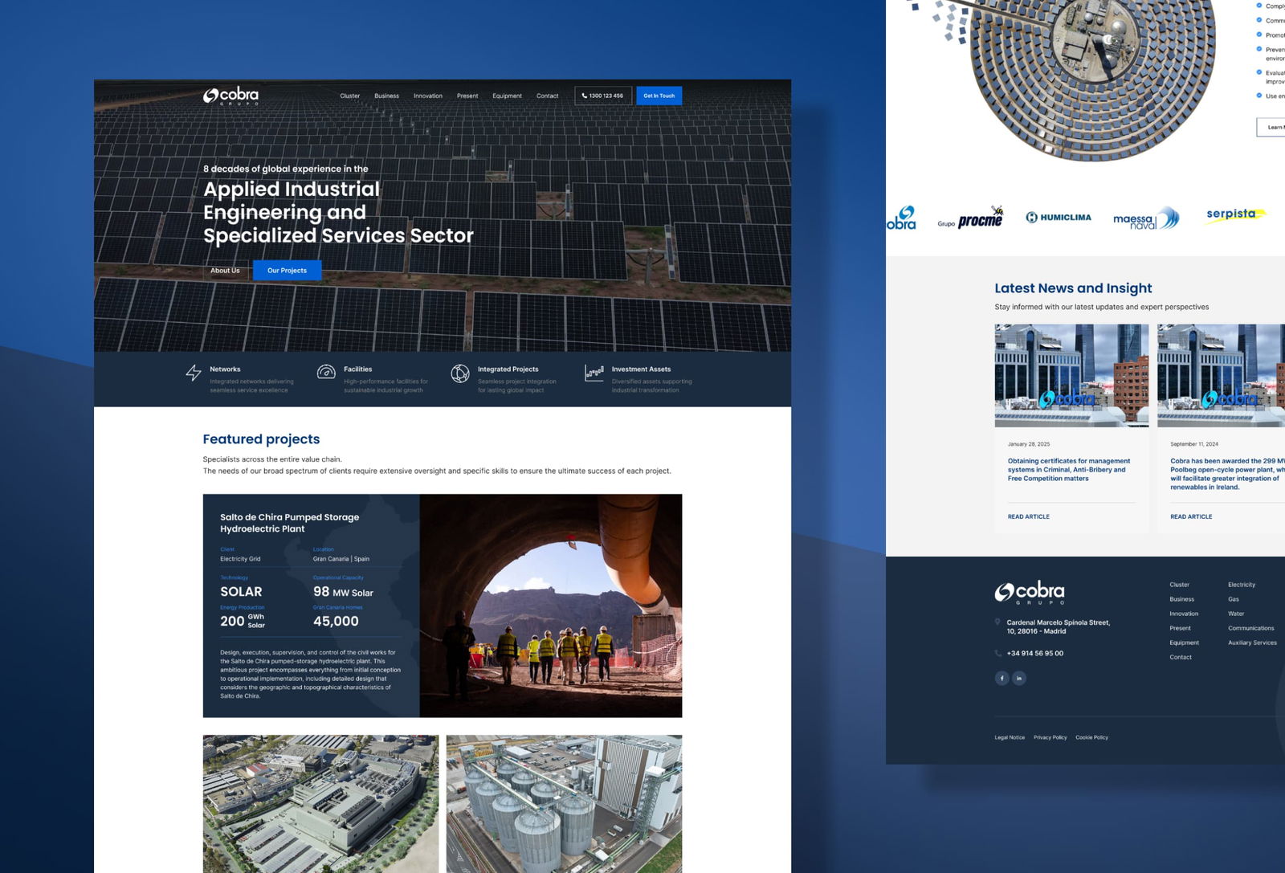
Task: Click the Facilities gauge icon
Action: coord(326,372)
